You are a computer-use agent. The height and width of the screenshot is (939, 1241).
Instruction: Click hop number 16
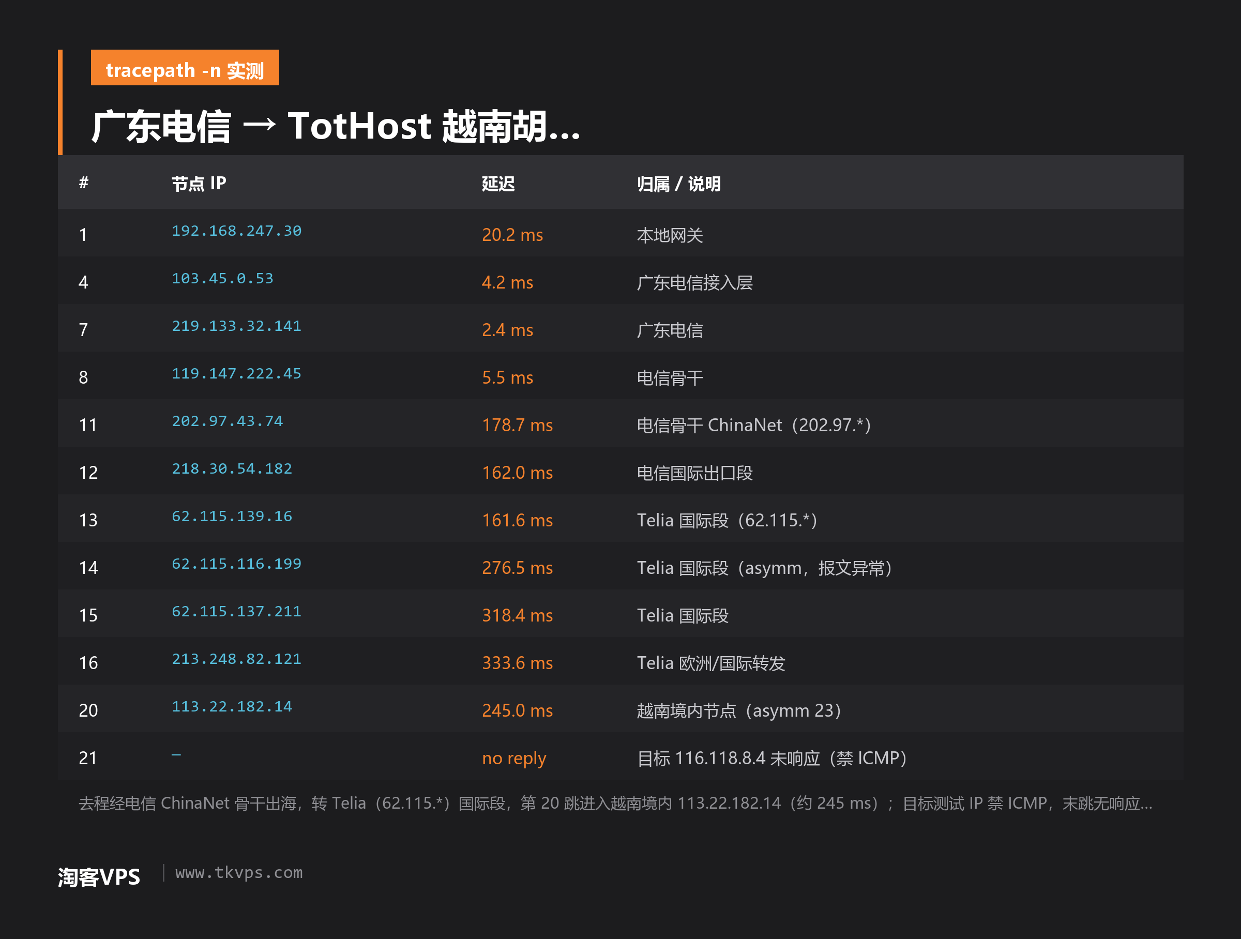pos(88,663)
